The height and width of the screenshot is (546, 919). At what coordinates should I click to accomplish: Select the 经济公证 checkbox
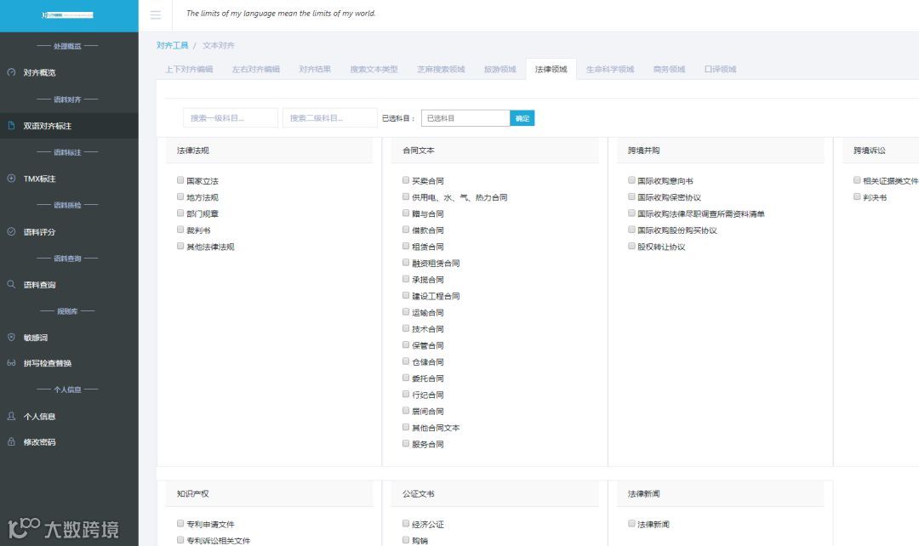[x=406, y=524]
